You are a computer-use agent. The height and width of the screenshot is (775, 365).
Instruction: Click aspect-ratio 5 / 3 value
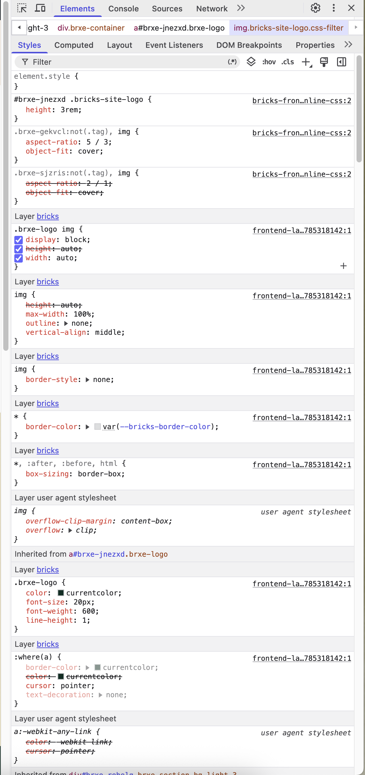pyautogui.click(x=97, y=142)
